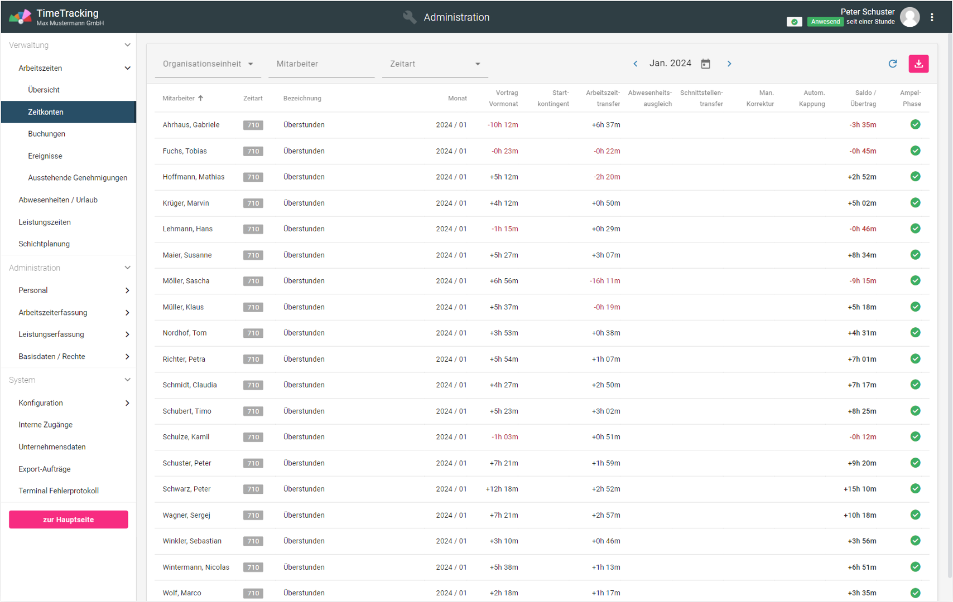Go to previous month arrow
953x602 pixels.
635,64
